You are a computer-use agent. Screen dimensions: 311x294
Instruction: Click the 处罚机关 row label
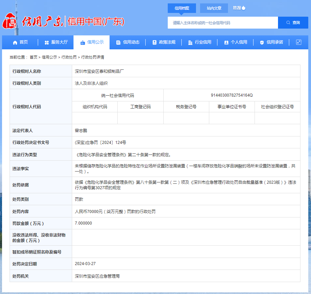pos(20,276)
